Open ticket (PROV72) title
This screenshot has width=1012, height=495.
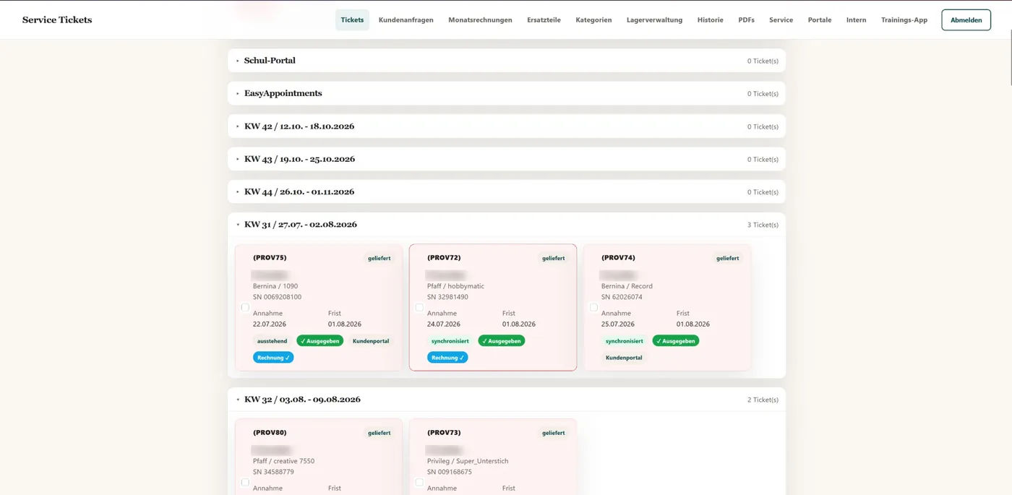click(x=444, y=258)
